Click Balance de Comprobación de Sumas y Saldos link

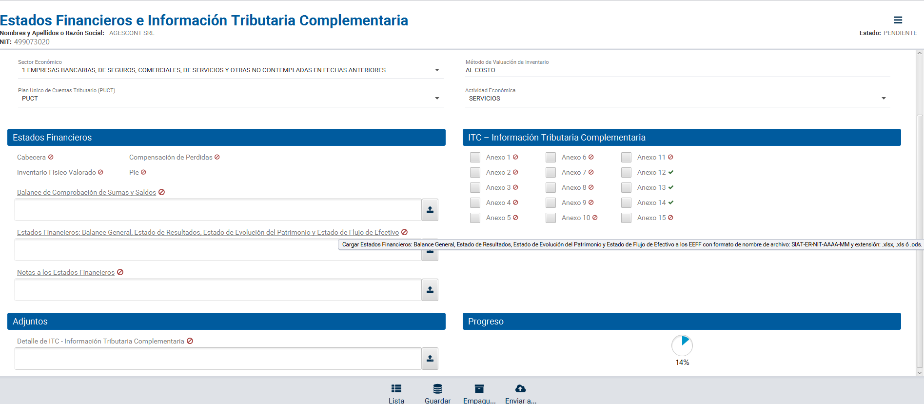[86, 192]
